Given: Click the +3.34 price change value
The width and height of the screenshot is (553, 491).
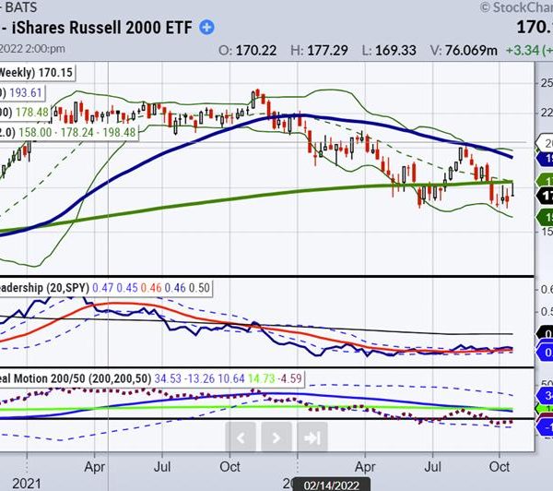Looking at the screenshot, I should point(523,51).
